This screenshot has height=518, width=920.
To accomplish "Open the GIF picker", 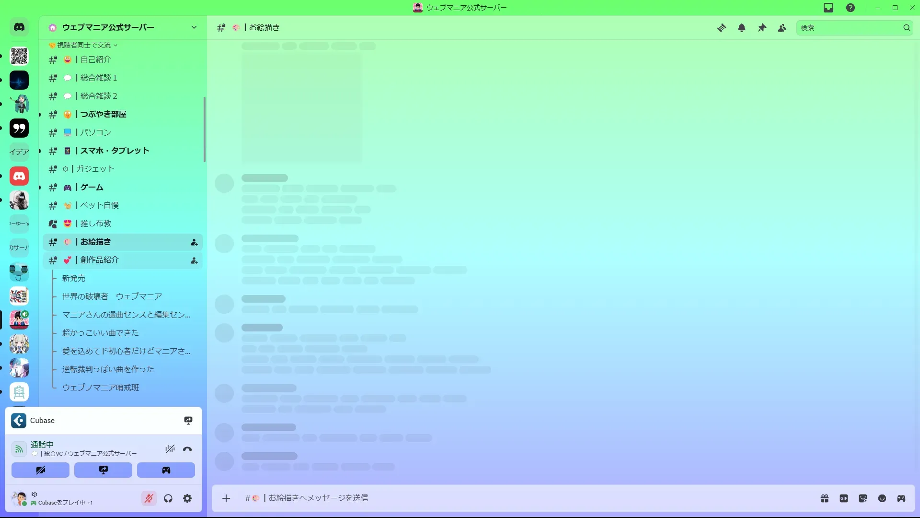I will coord(844,498).
